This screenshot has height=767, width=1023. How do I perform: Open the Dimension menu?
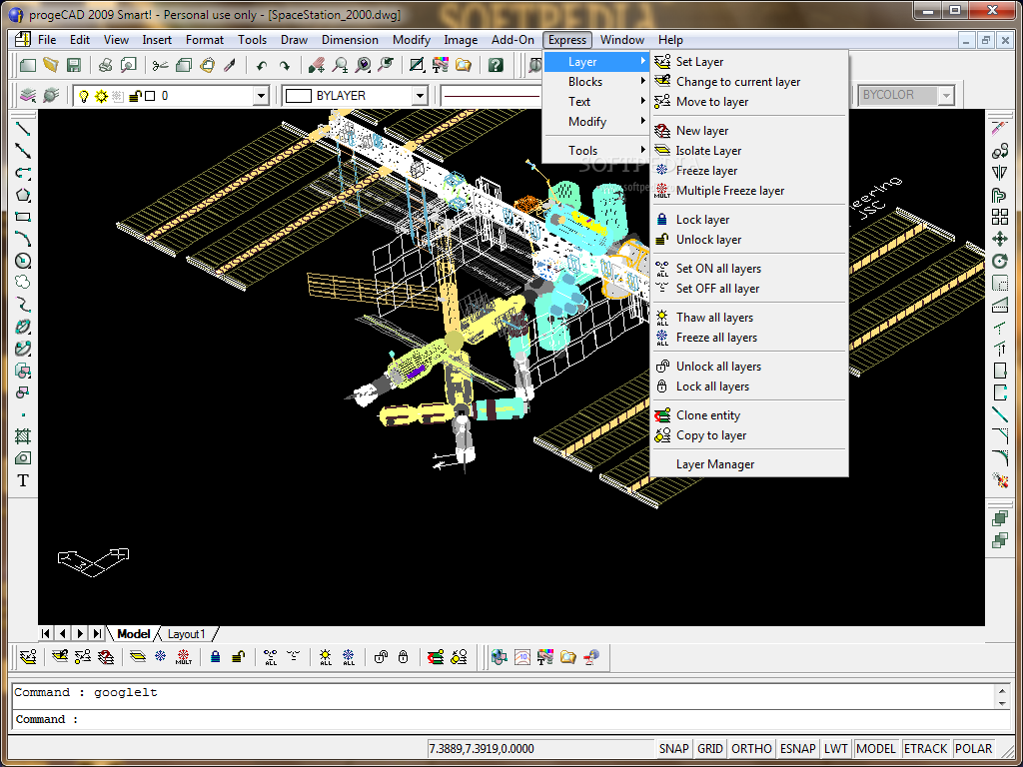click(350, 40)
